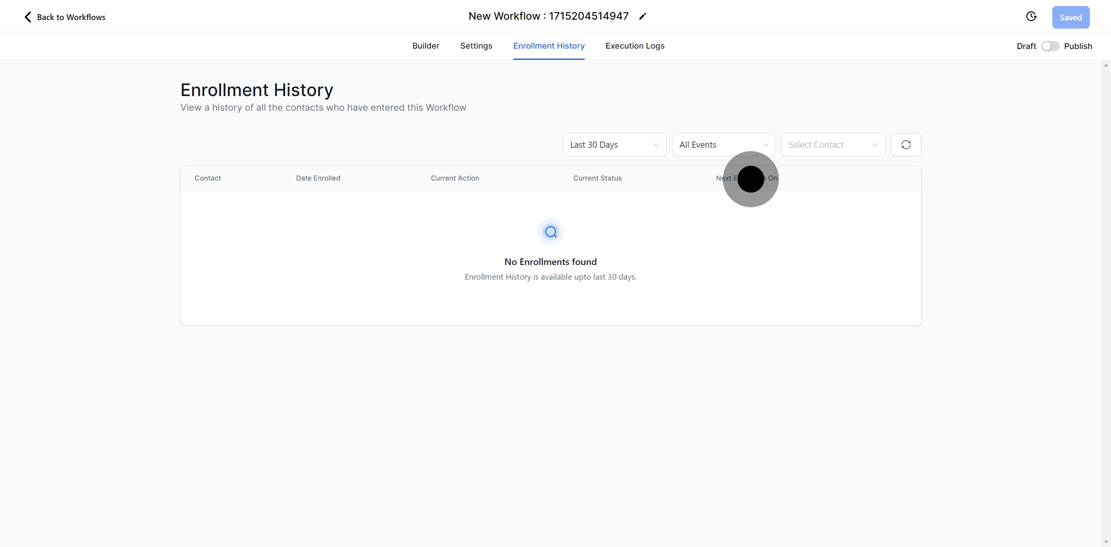Image resolution: width=1111 pixels, height=547 pixels.
Task: Click the Contact column header
Action: pyautogui.click(x=208, y=178)
